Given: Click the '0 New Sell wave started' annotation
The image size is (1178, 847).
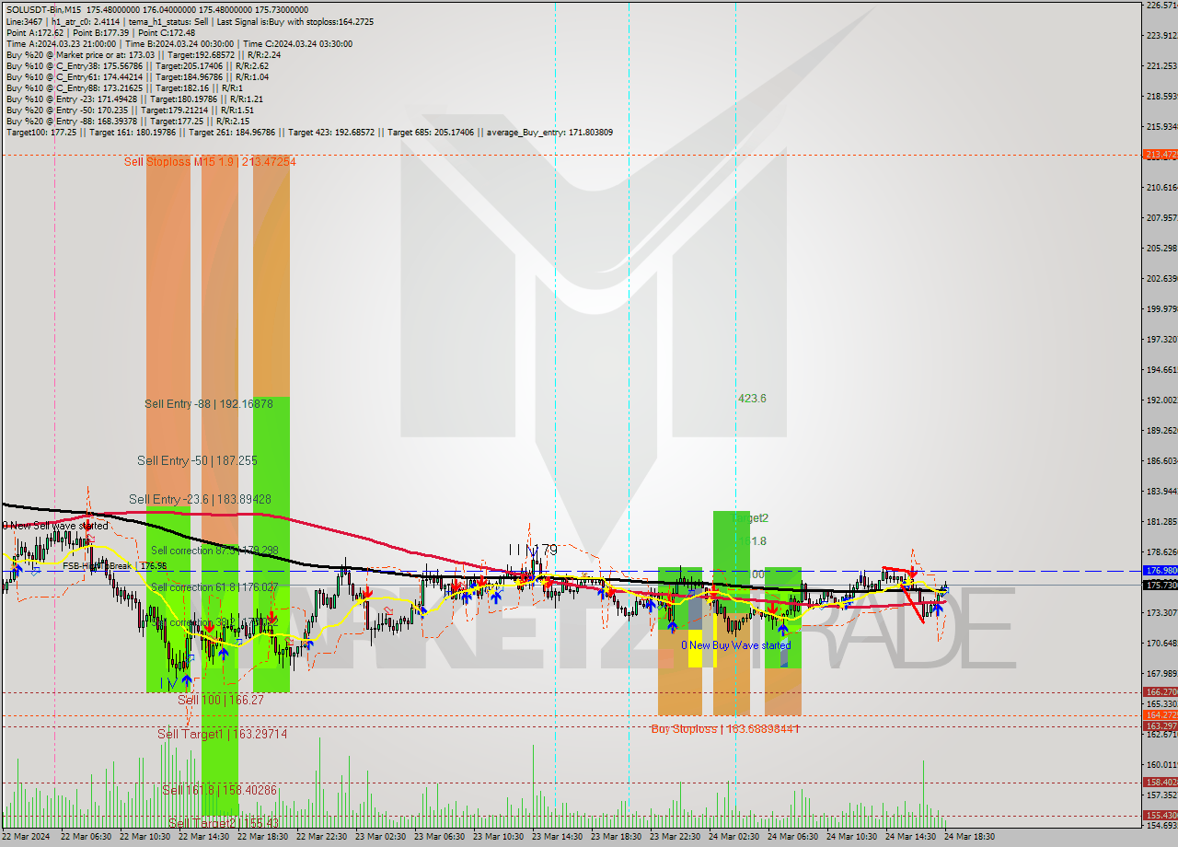Looking at the screenshot, I should [x=55, y=526].
